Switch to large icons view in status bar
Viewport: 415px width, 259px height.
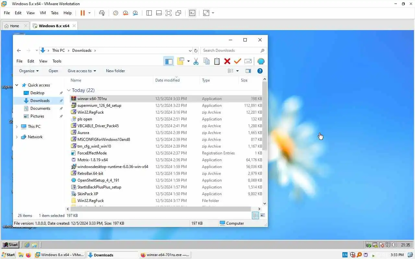tap(263, 216)
